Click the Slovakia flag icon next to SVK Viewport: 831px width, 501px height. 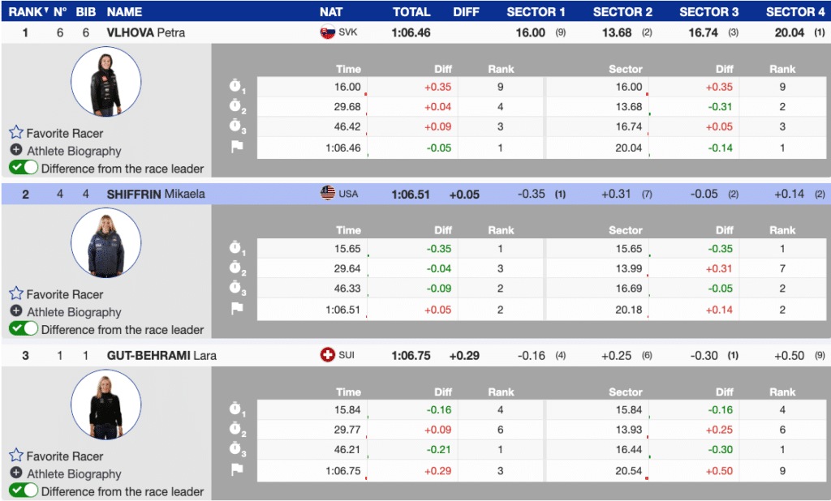[327, 32]
